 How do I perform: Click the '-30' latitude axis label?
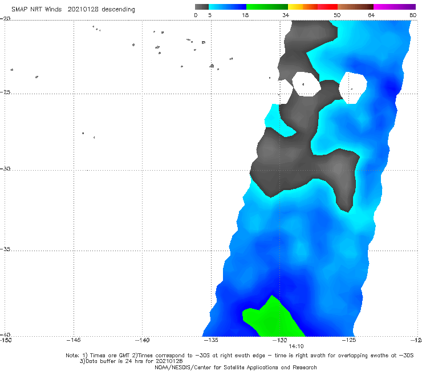[x=5, y=168]
